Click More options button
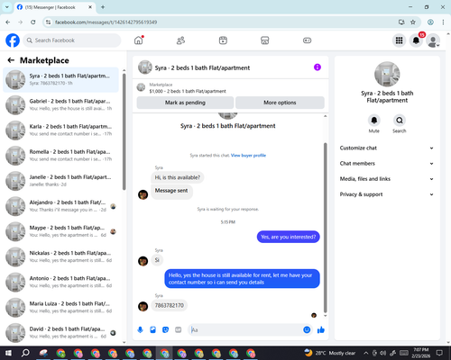This screenshot has width=451, height=360. (x=280, y=103)
